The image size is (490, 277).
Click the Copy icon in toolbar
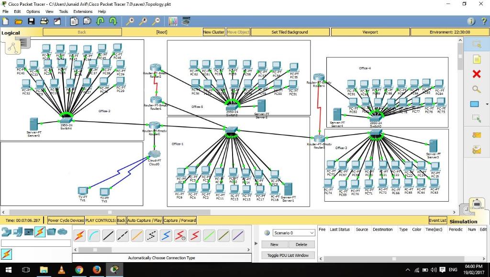pyautogui.click(x=74, y=21)
